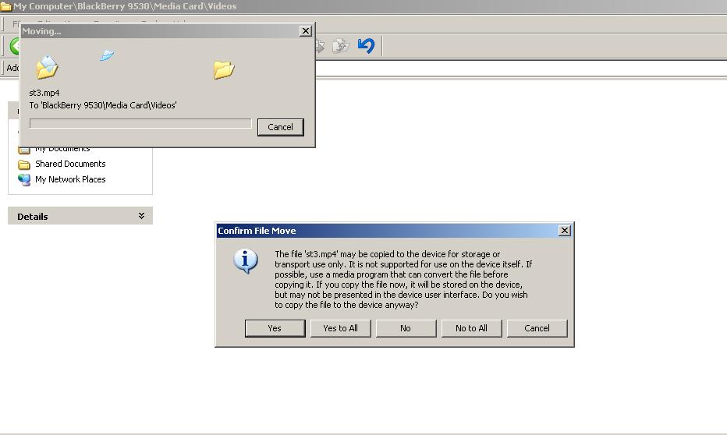Image resolution: width=727 pixels, height=435 pixels.
Task: Click the folder icon in Explorer title bar
Action: pos(6,6)
